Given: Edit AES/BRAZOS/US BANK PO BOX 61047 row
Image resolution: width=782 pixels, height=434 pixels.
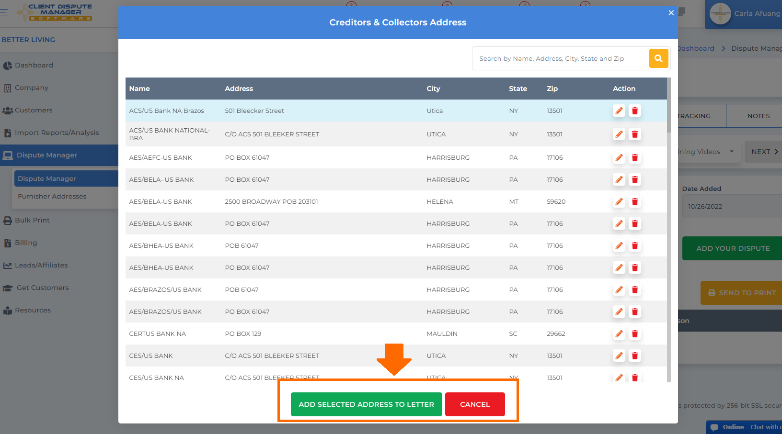Looking at the screenshot, I should click(619, 312).
